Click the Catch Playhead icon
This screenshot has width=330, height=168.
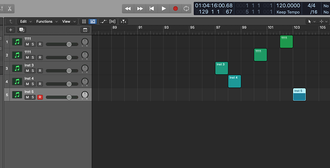point(123,22)
